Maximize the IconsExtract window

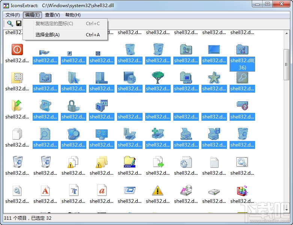pyautogui.click(x=267, y=4)
